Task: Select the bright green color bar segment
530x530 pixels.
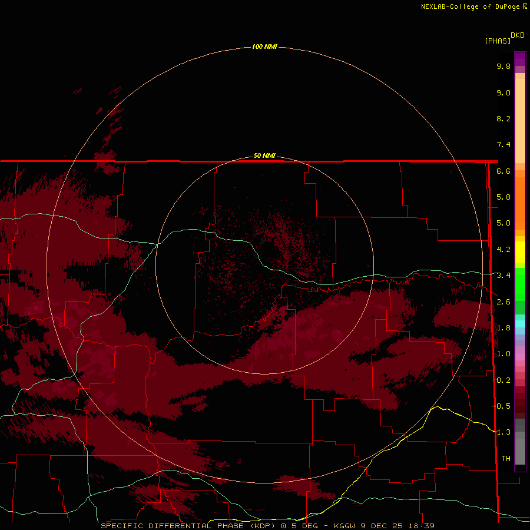Action: point(520,284)
